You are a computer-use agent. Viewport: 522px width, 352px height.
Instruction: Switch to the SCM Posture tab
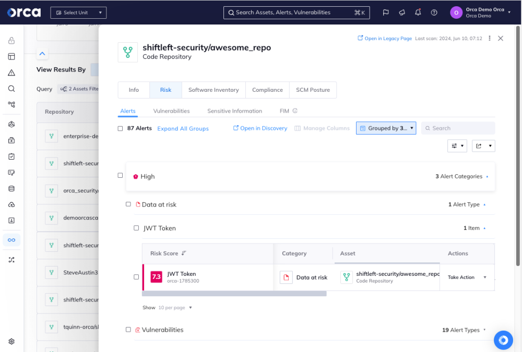point(313,90)
